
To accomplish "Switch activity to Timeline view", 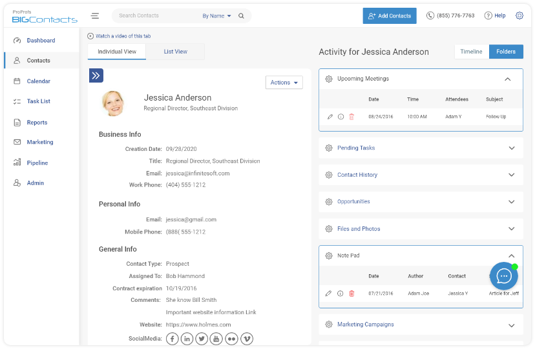I will click(471, 52).
